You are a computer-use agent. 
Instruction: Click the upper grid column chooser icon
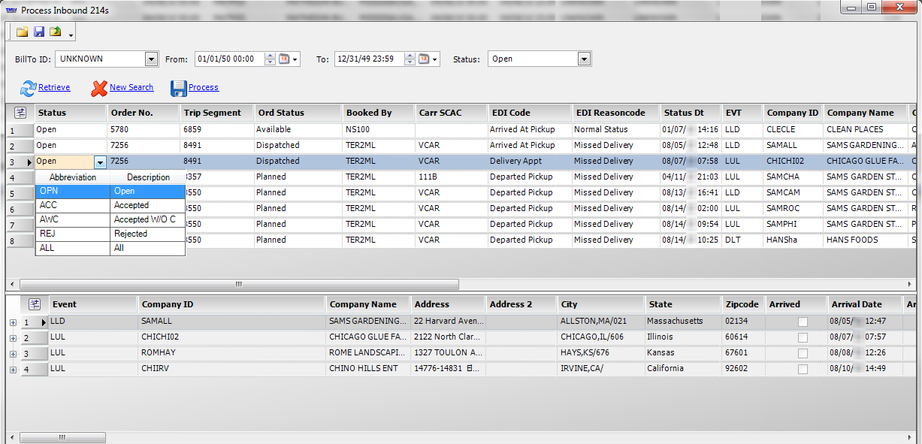20,113
